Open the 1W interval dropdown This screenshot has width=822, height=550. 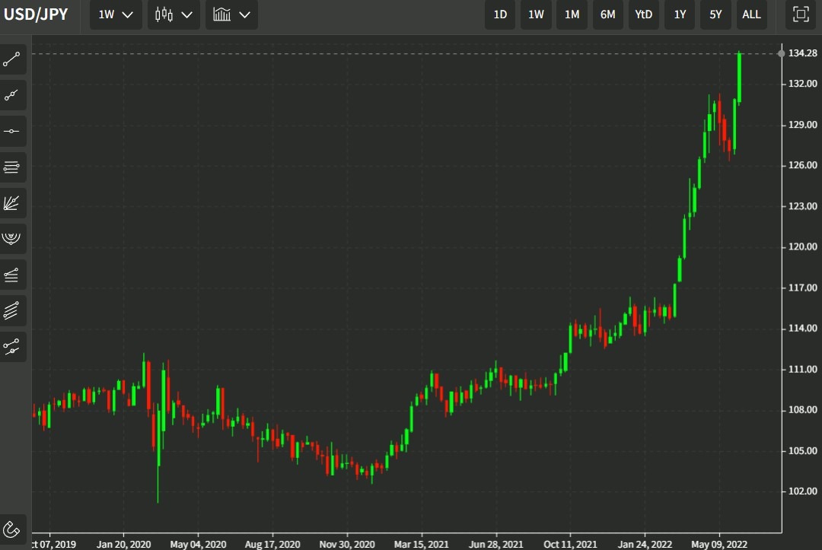pyautogui.click(x=116, y=14)
